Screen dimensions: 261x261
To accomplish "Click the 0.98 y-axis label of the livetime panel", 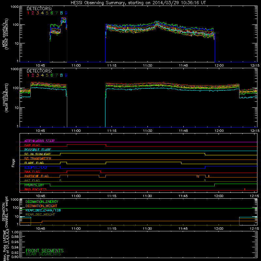I will pos(15,237).
